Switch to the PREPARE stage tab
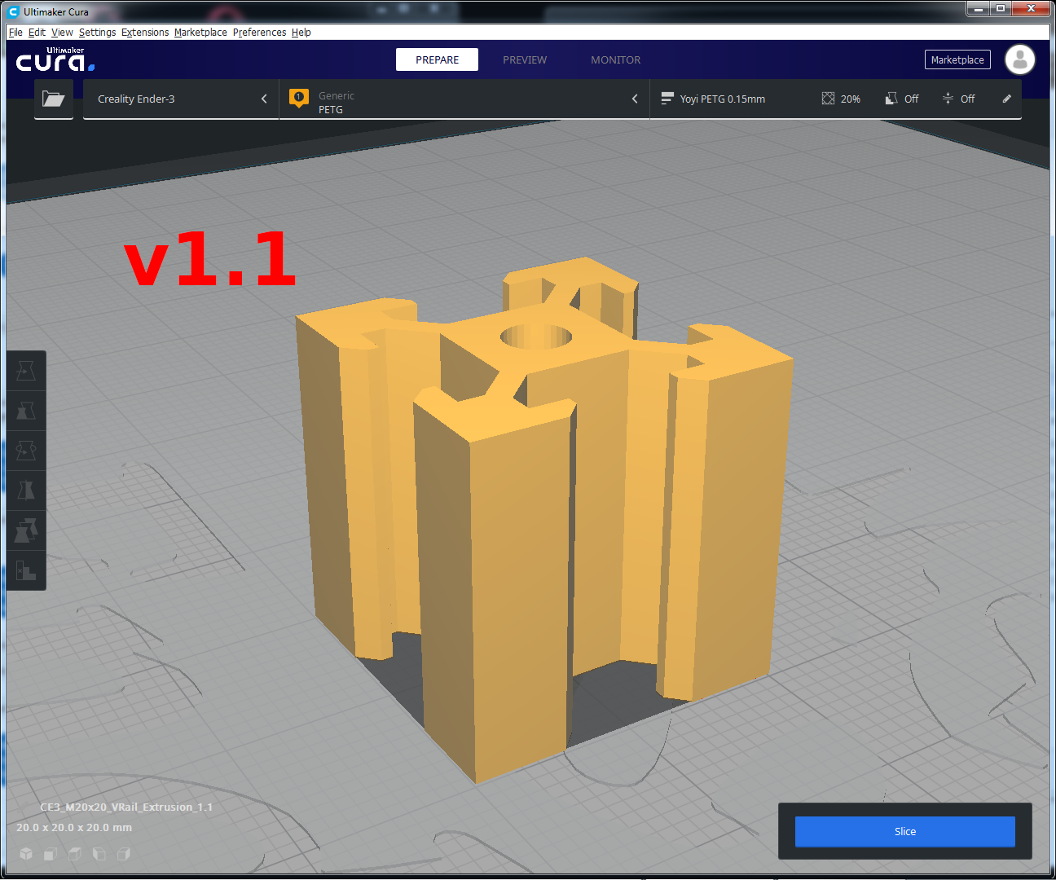 coord(437,59)
